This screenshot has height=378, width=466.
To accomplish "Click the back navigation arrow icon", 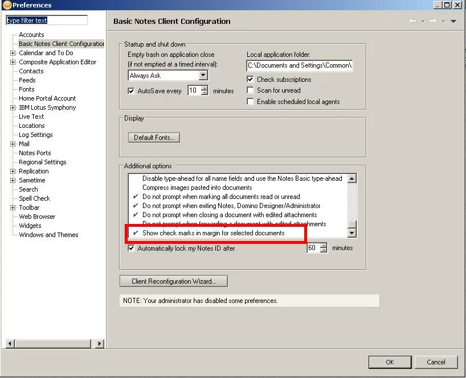I will 412,21.
